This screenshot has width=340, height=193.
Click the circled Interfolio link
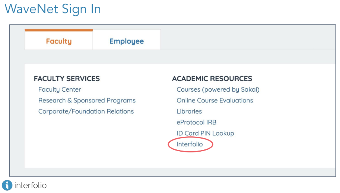tap(190, 144)
